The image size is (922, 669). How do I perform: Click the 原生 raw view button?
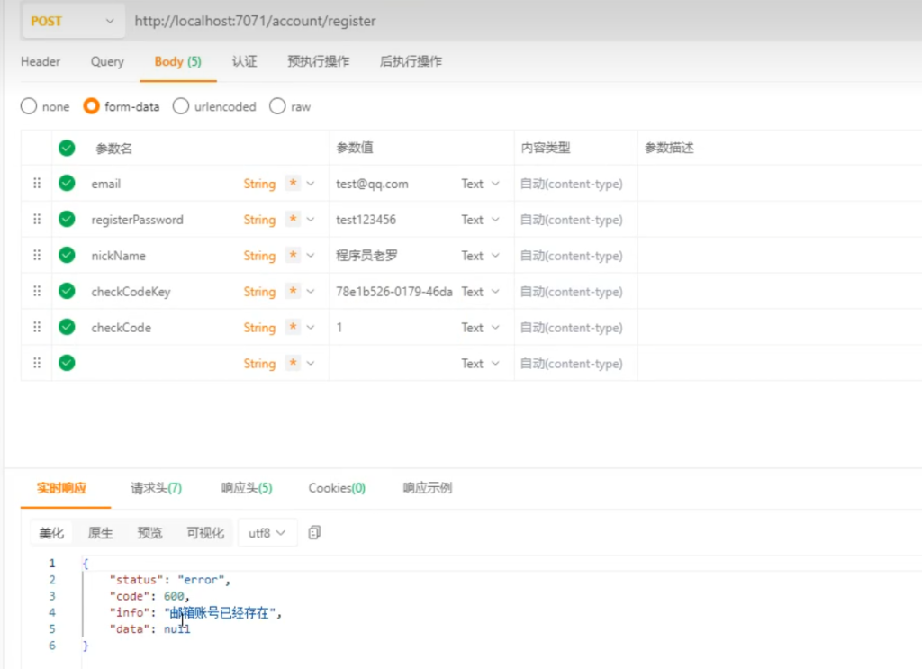[100, 533]
